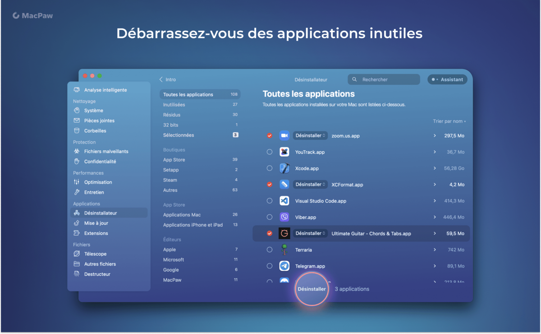Select the 32 bits category
Image resolution: width=541 pixels, height=334 pixels.
click(200, 125)
